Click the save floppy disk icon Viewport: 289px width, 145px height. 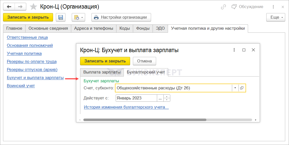61,17
